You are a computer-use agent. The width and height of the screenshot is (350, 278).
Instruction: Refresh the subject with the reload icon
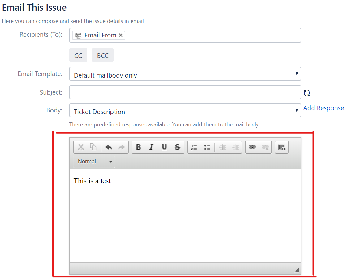[307, 93]
